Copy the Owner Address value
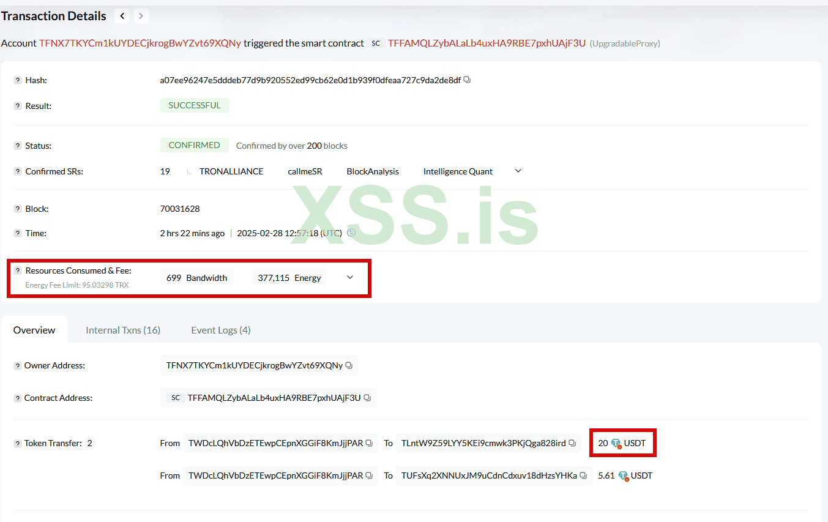 coord(349,365)
